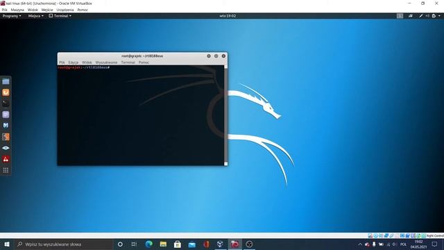This screenshot has height=250, width=444.
Task: Open POL language indicator in tray
Action: click(403, 244)
